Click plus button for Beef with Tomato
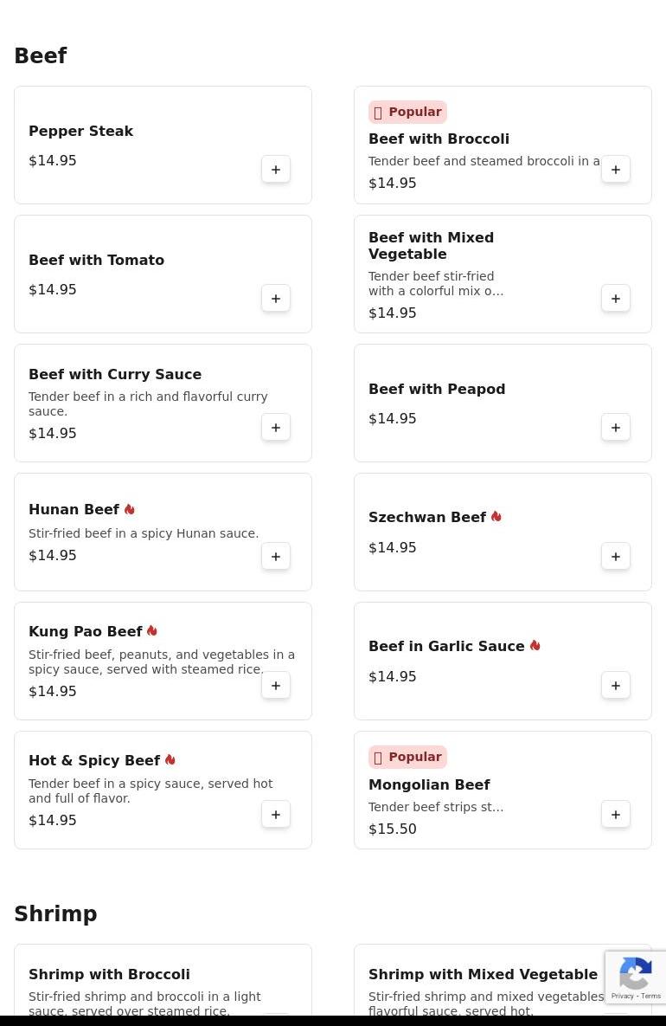Screen dimensions: 666x1026 click(276, 299)
